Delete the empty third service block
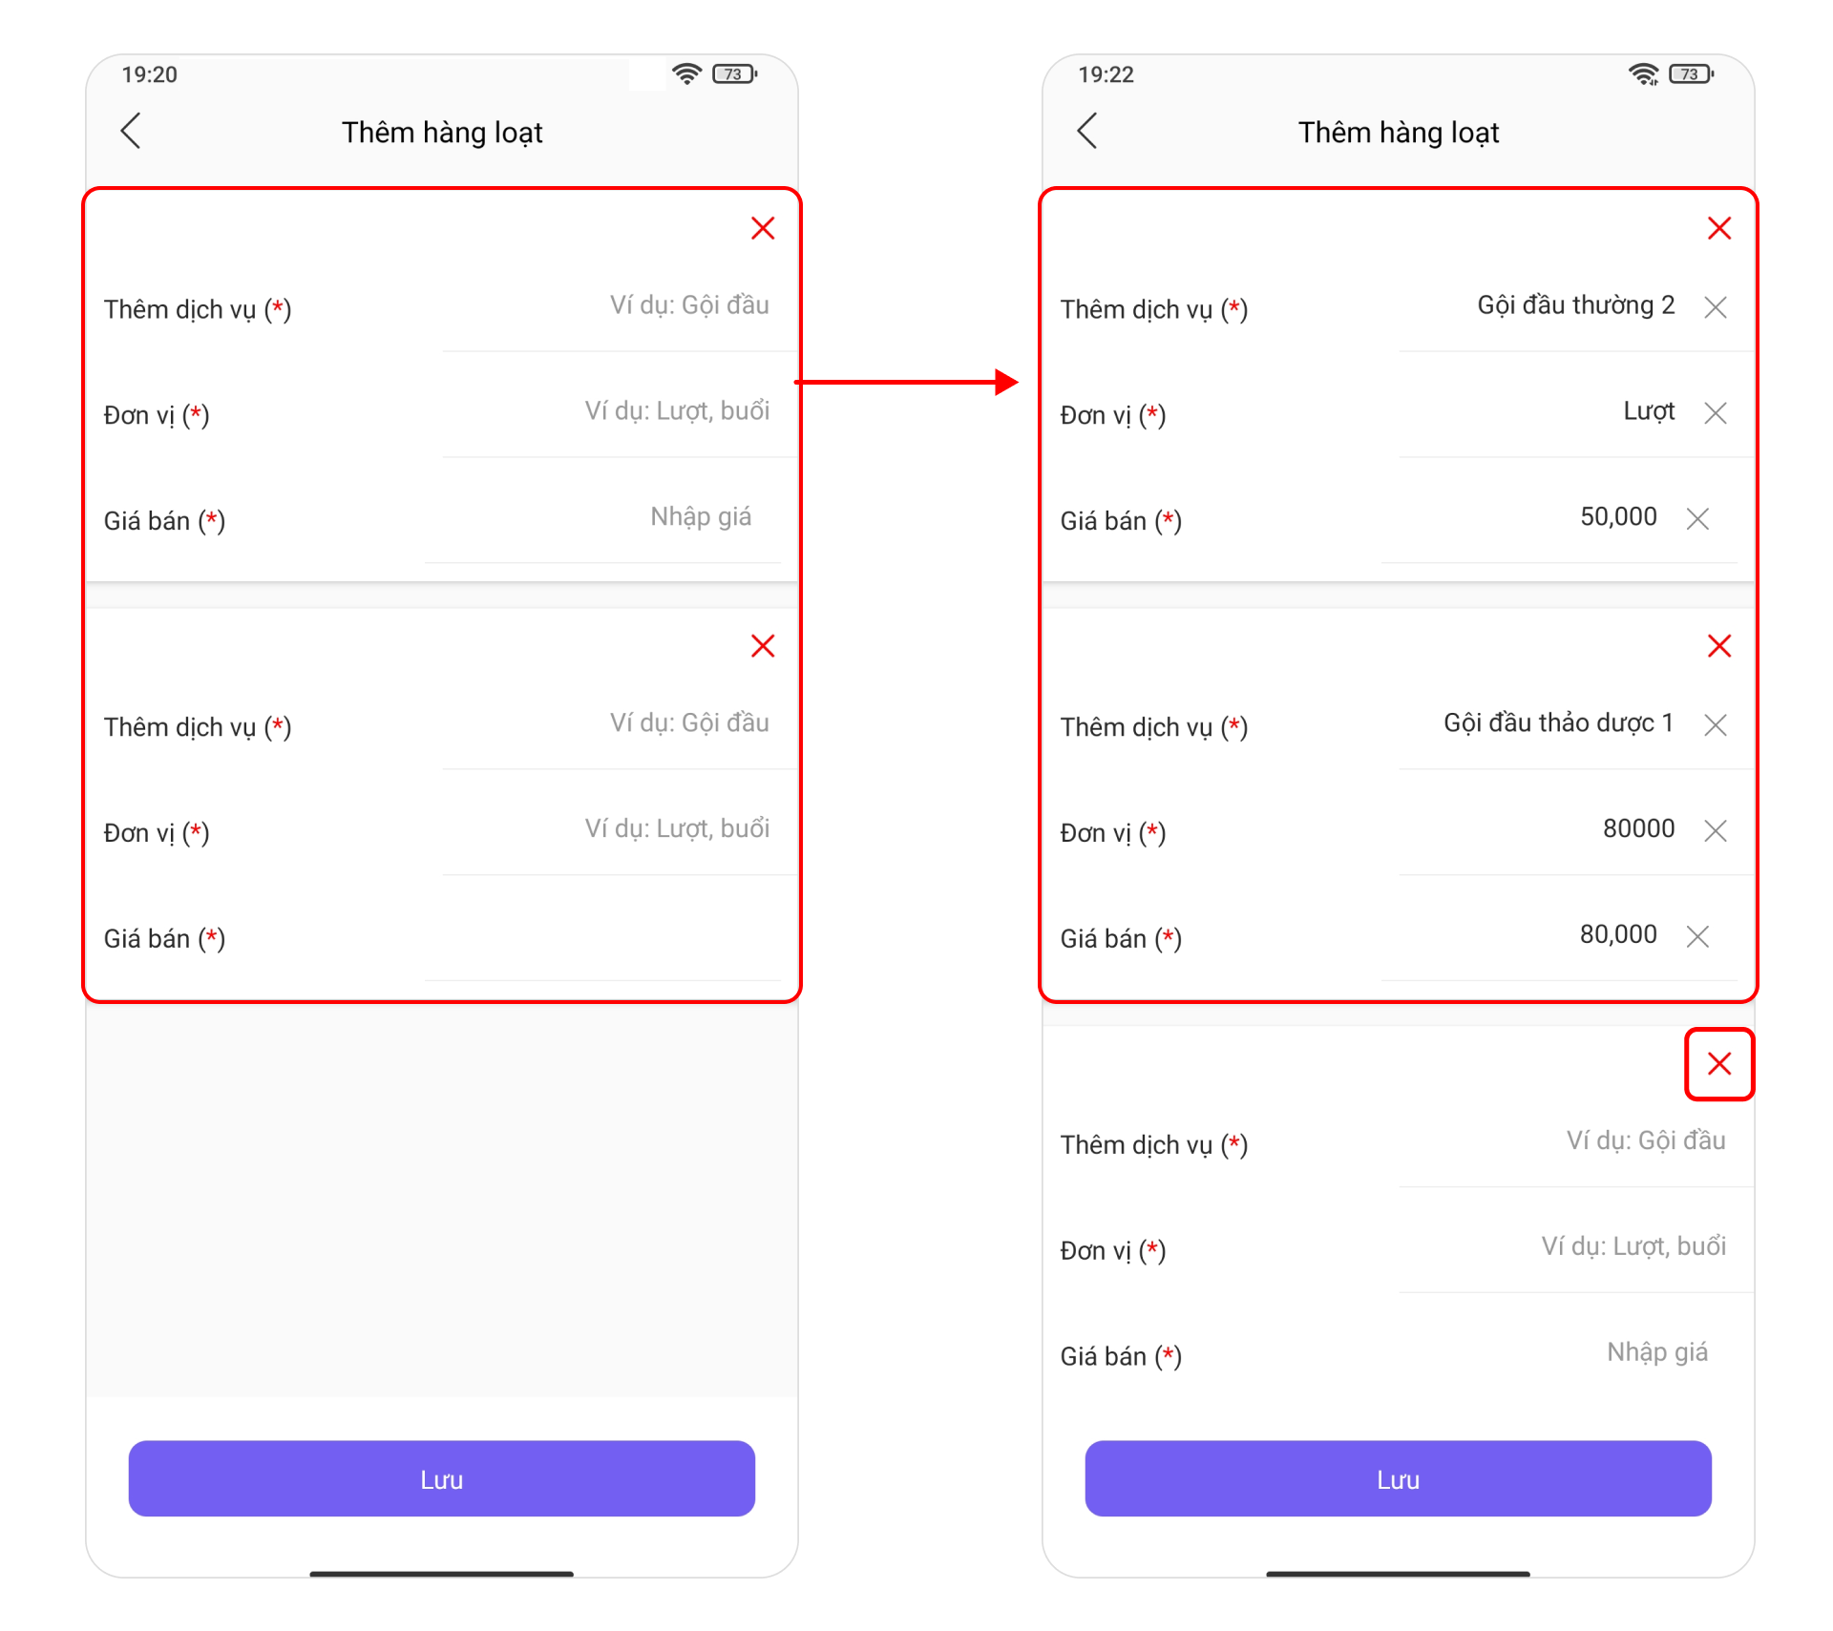The width and height of the screenshot is (1833, 1631). pos(1719,1064)
